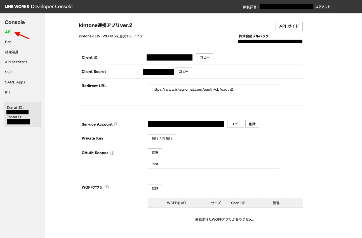Screen dimensions: 362x238
Task: Click 管理 button under OAuth Scopes
Action: pyautogui.click(x=155, y=153)
